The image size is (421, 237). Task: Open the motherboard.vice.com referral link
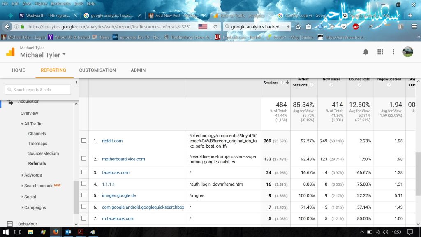(123, 159)
